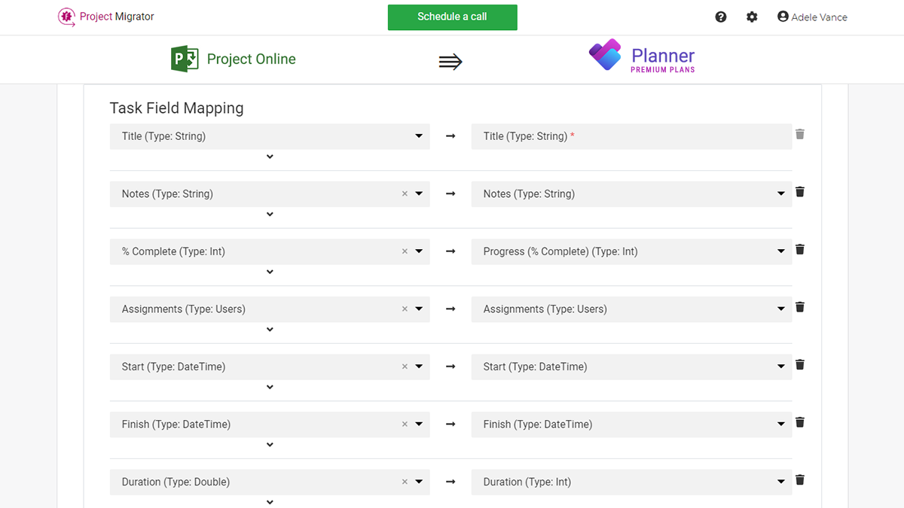The image size is (904, 508).
Task: Clear the Assignments source field selection
Action: tap(405, 309)
